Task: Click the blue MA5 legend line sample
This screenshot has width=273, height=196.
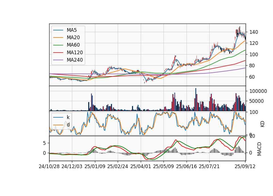Action: click(58, 30)
